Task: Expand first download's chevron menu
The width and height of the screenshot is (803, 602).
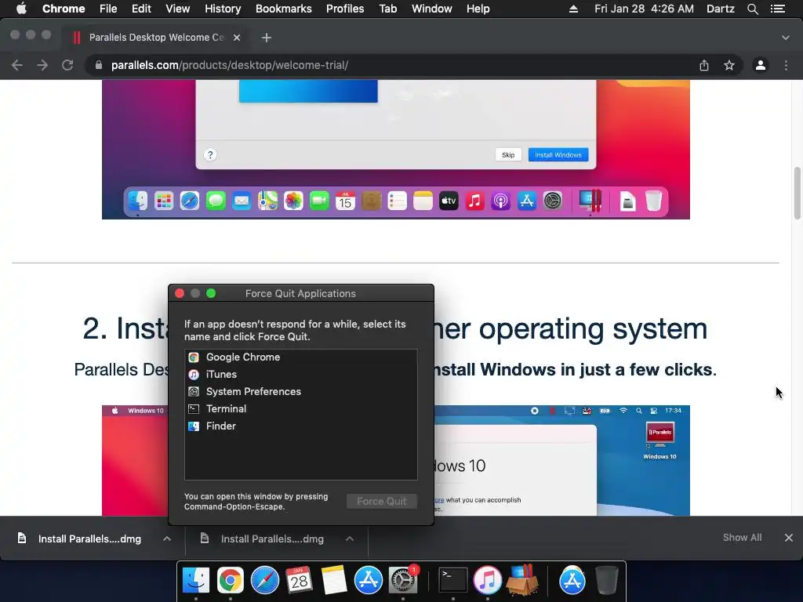Action: pyautogui.click(x=167, y=539)
